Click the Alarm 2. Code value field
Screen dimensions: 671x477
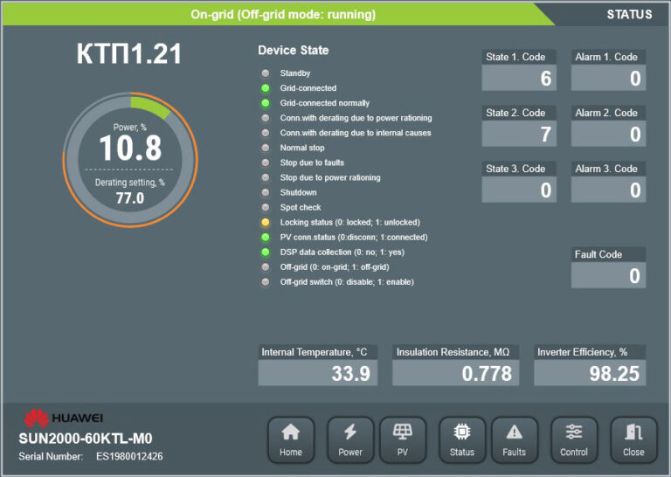[x=608, y=135]
